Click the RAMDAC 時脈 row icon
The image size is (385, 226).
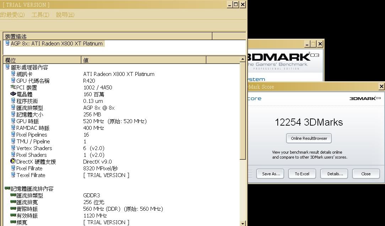[x=13, y=128]
